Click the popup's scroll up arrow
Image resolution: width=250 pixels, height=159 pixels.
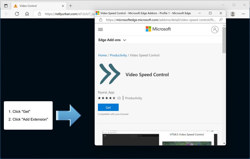224,25
